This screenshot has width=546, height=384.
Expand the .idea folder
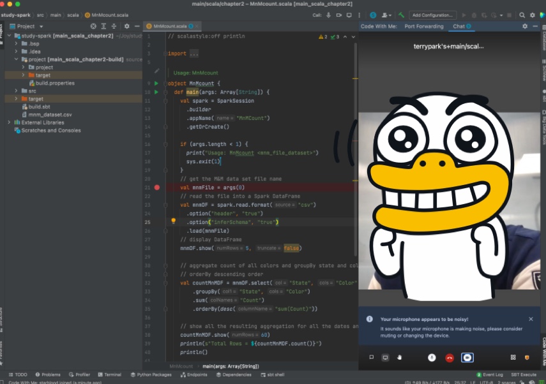pyautogui.click(x=16, y=52)
